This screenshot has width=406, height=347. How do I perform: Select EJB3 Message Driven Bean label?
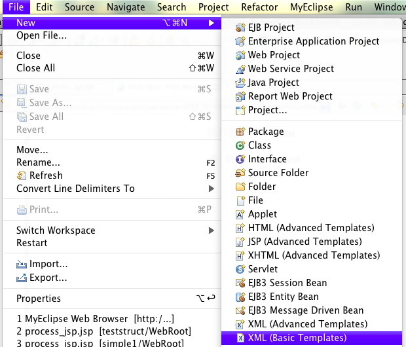[306, 310]
